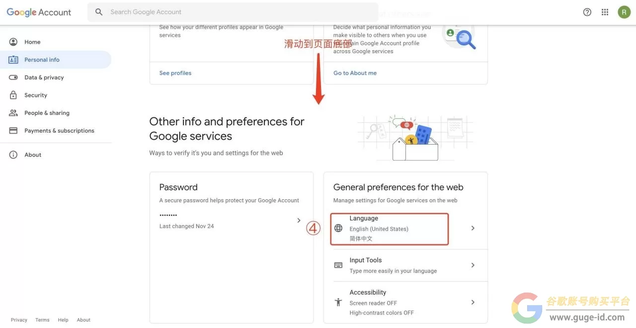Click the search magnifier icon
The width and height of the screenshot is (636, 328).
coord(99,12)
